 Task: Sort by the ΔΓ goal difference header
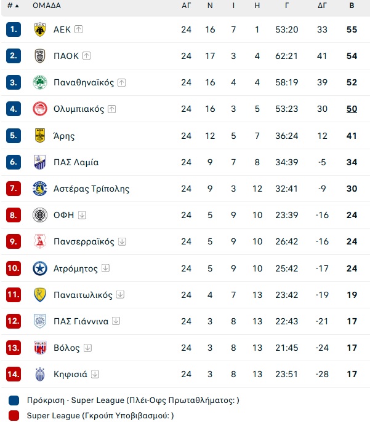[x=322, y=6]
